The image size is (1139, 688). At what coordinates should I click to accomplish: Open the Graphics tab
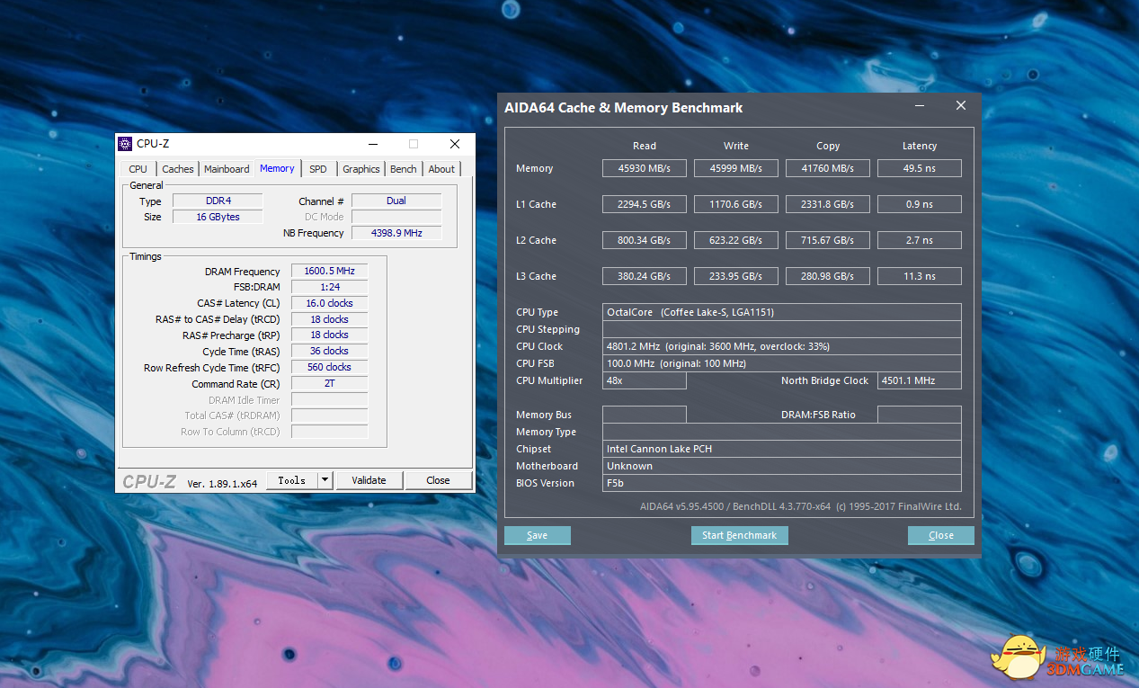tap(361, 169)
